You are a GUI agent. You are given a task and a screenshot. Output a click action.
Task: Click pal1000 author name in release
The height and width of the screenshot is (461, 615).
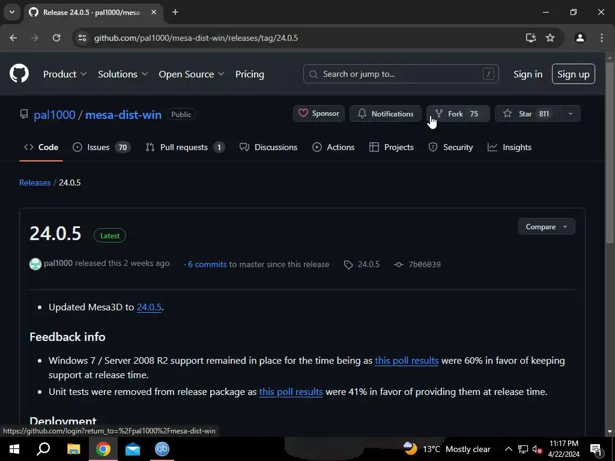pyautogui.click(x=58, y=264)
